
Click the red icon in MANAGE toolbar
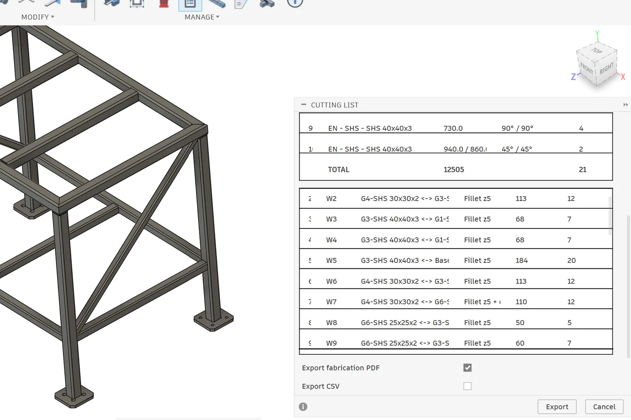pyautogui.click(x=164, y=4)
